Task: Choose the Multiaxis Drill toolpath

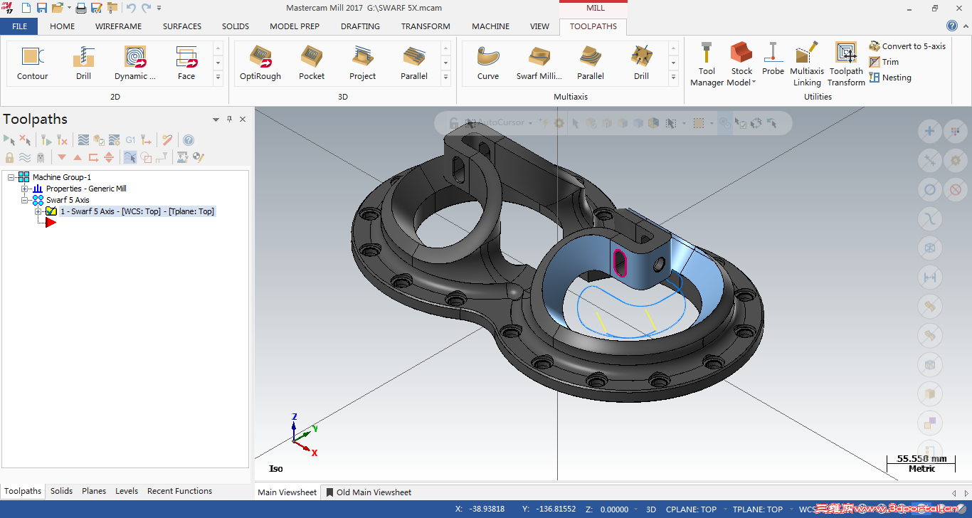Action: pos(642,63)
